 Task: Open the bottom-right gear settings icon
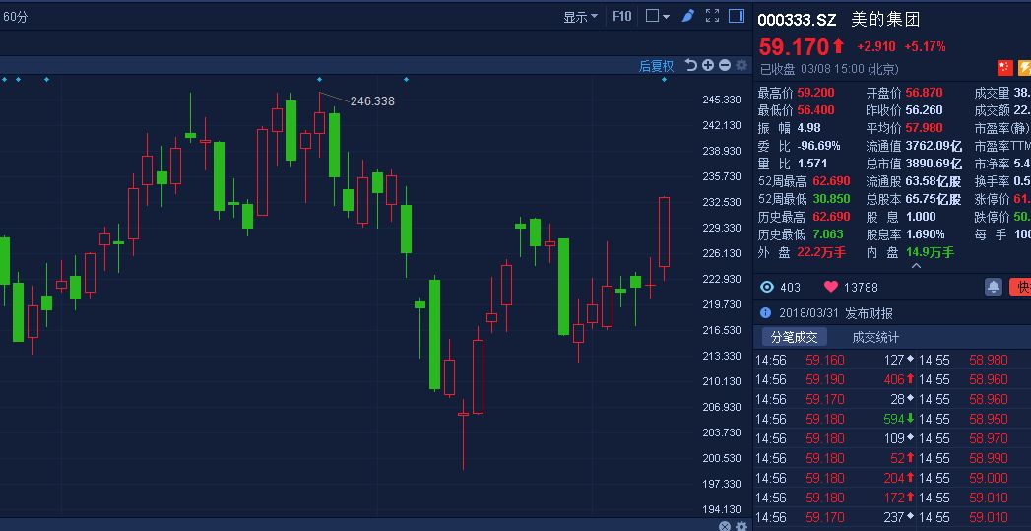(x=741, y=526)
